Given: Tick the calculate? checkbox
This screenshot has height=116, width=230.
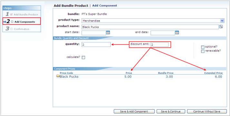Looking at the screenshot, I should 83,58.
